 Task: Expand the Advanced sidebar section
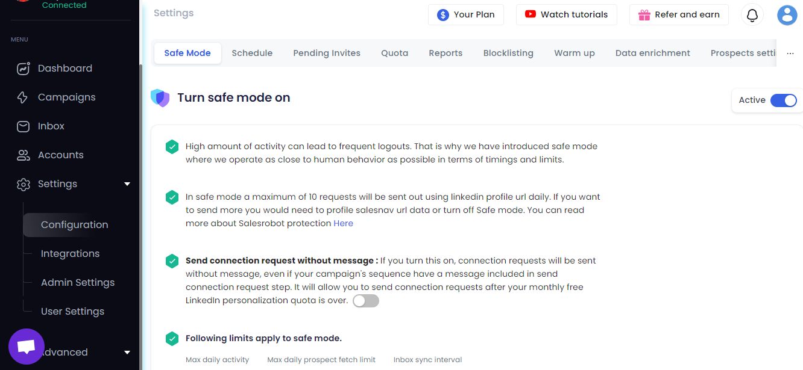pos(127,352)
